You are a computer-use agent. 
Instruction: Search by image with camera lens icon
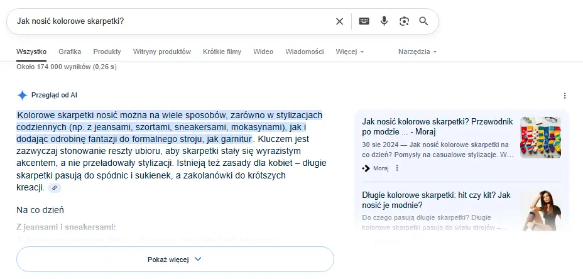point(404,21)
